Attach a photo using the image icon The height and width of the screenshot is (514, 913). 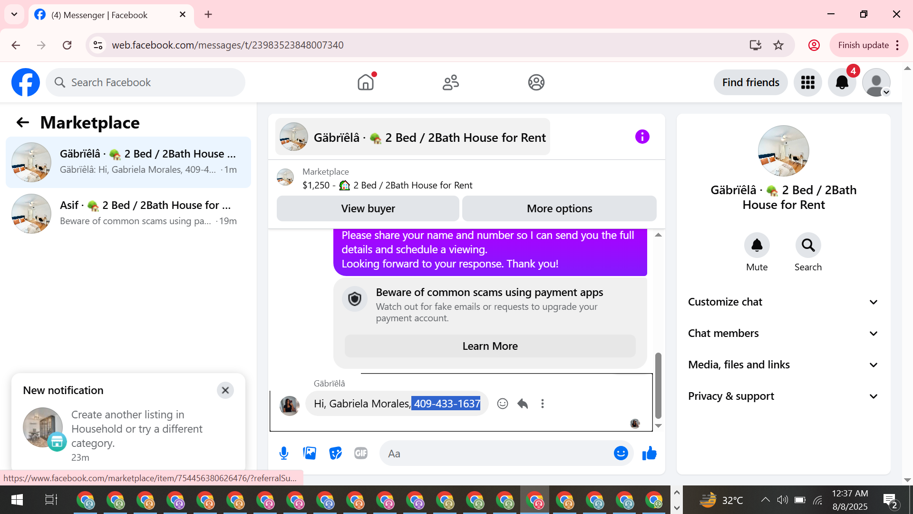click(310, 453)
